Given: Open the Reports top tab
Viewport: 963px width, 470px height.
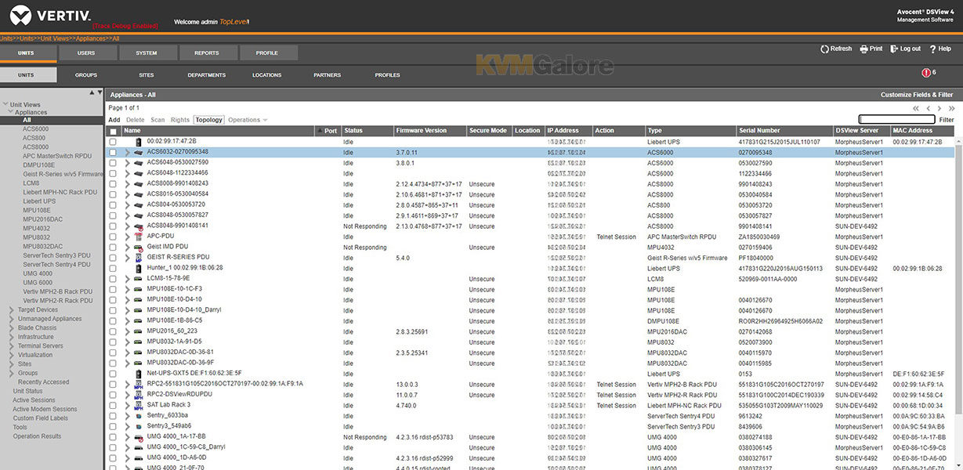Looking at the screenshot, I should point(207,53).
